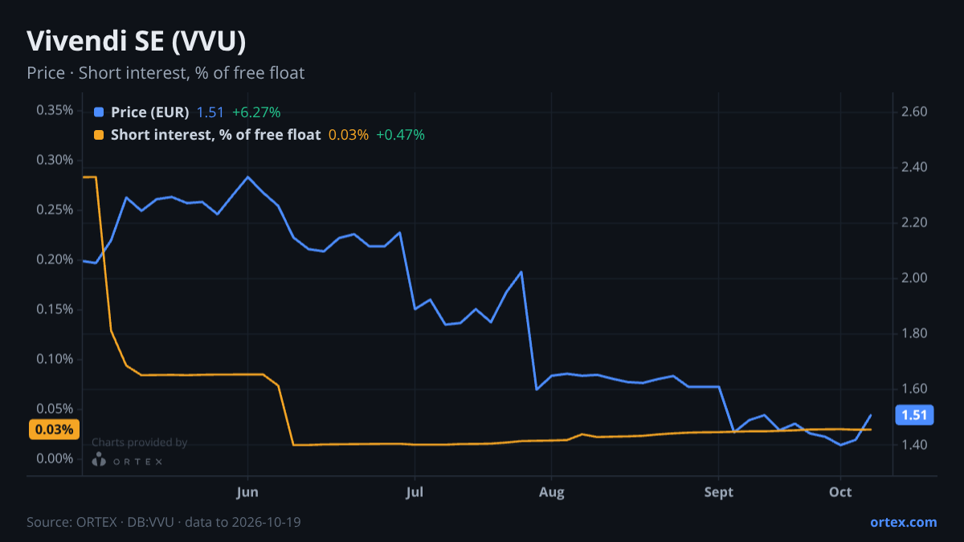Select the 'Price (EUR)' legend label
The image size is (964, 542).
point(150,112)
